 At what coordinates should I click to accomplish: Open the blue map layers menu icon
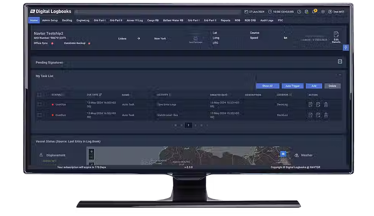283,154
